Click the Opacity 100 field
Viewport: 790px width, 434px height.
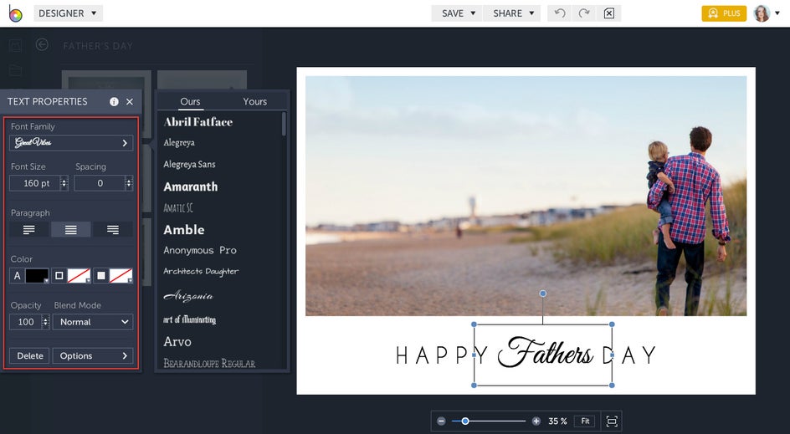pos(25,322)
